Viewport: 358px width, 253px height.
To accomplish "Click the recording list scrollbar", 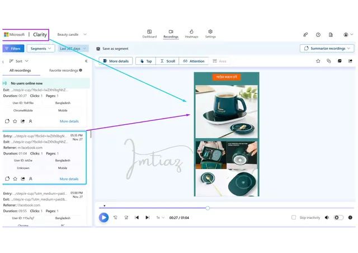I will tap(91, 134).
